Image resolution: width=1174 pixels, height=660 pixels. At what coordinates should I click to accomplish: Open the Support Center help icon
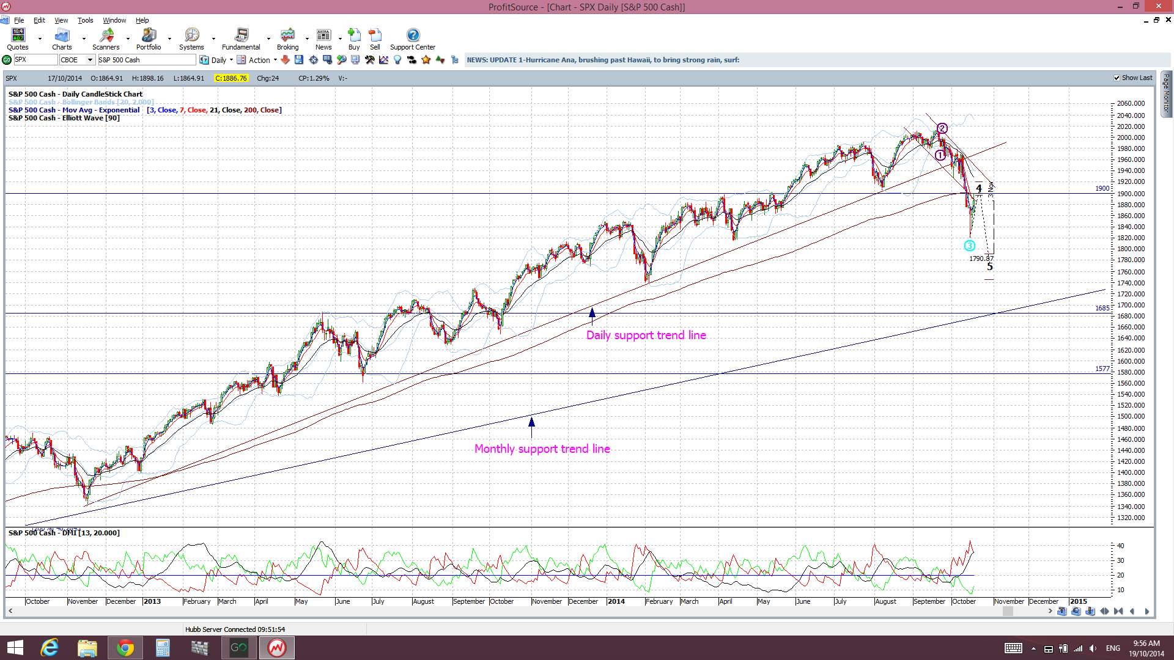pos(413,39)
